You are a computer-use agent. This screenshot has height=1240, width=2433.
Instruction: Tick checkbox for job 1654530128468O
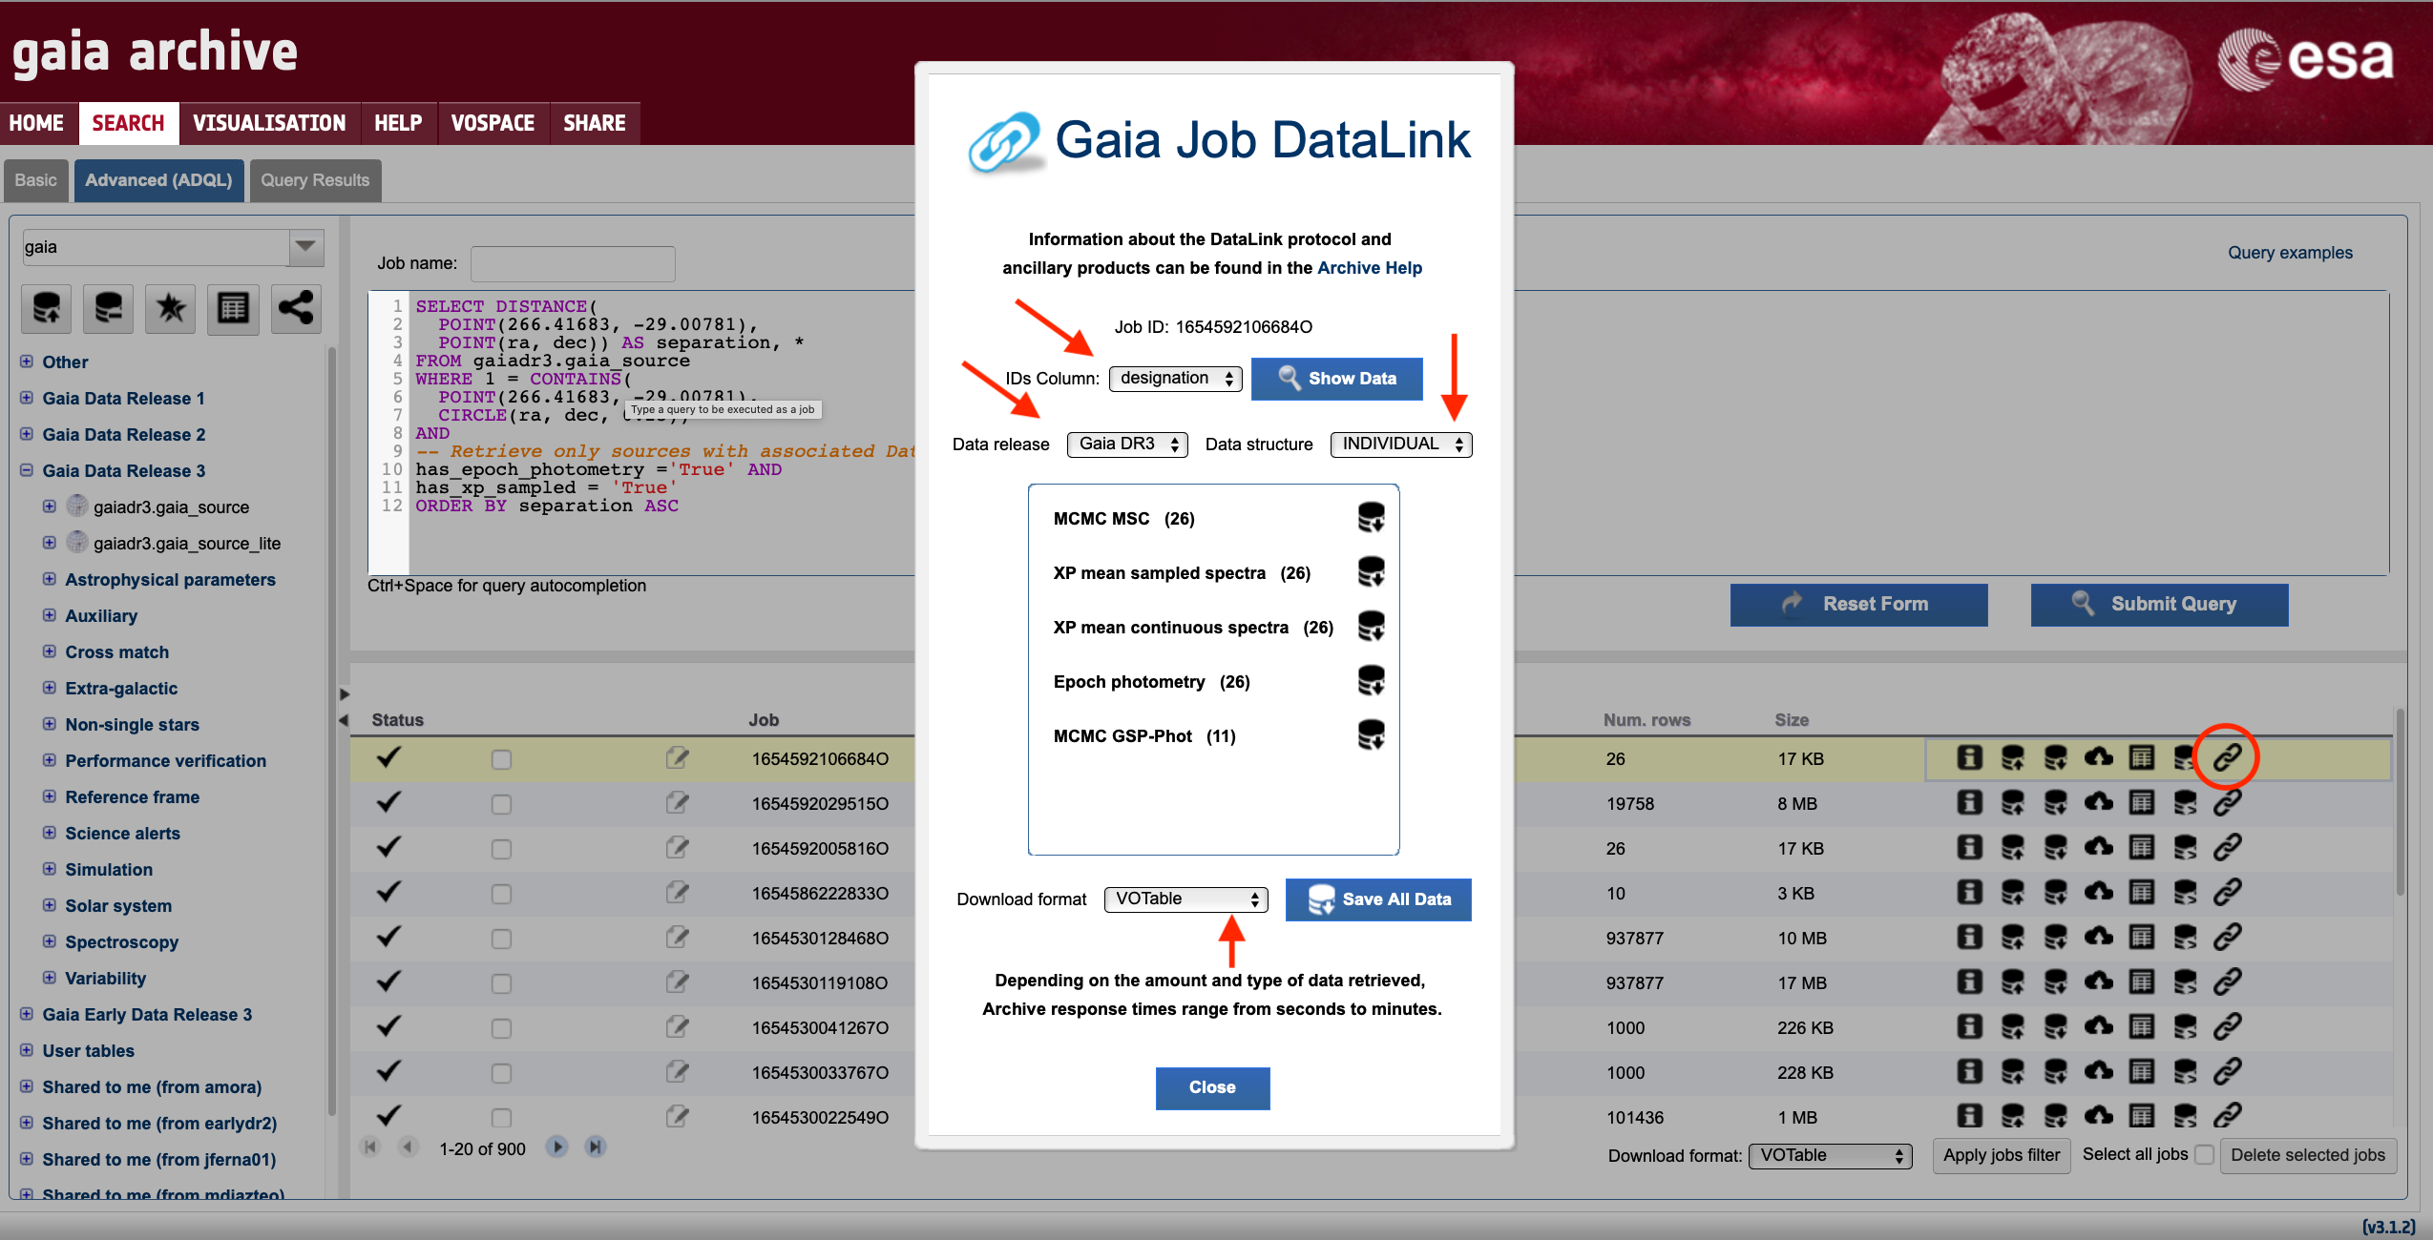click(501, 939)
